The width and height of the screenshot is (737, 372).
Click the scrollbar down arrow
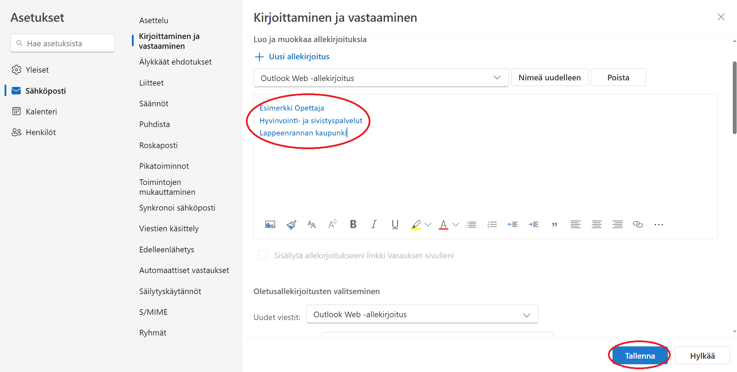[x=735, y=331]
